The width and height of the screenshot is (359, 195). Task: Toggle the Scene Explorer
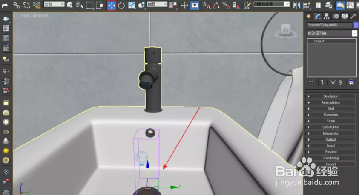tap(318, 5)
